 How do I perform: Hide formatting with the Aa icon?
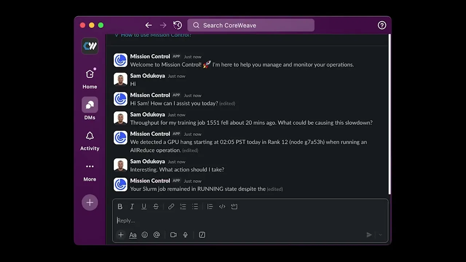(133, 235)
